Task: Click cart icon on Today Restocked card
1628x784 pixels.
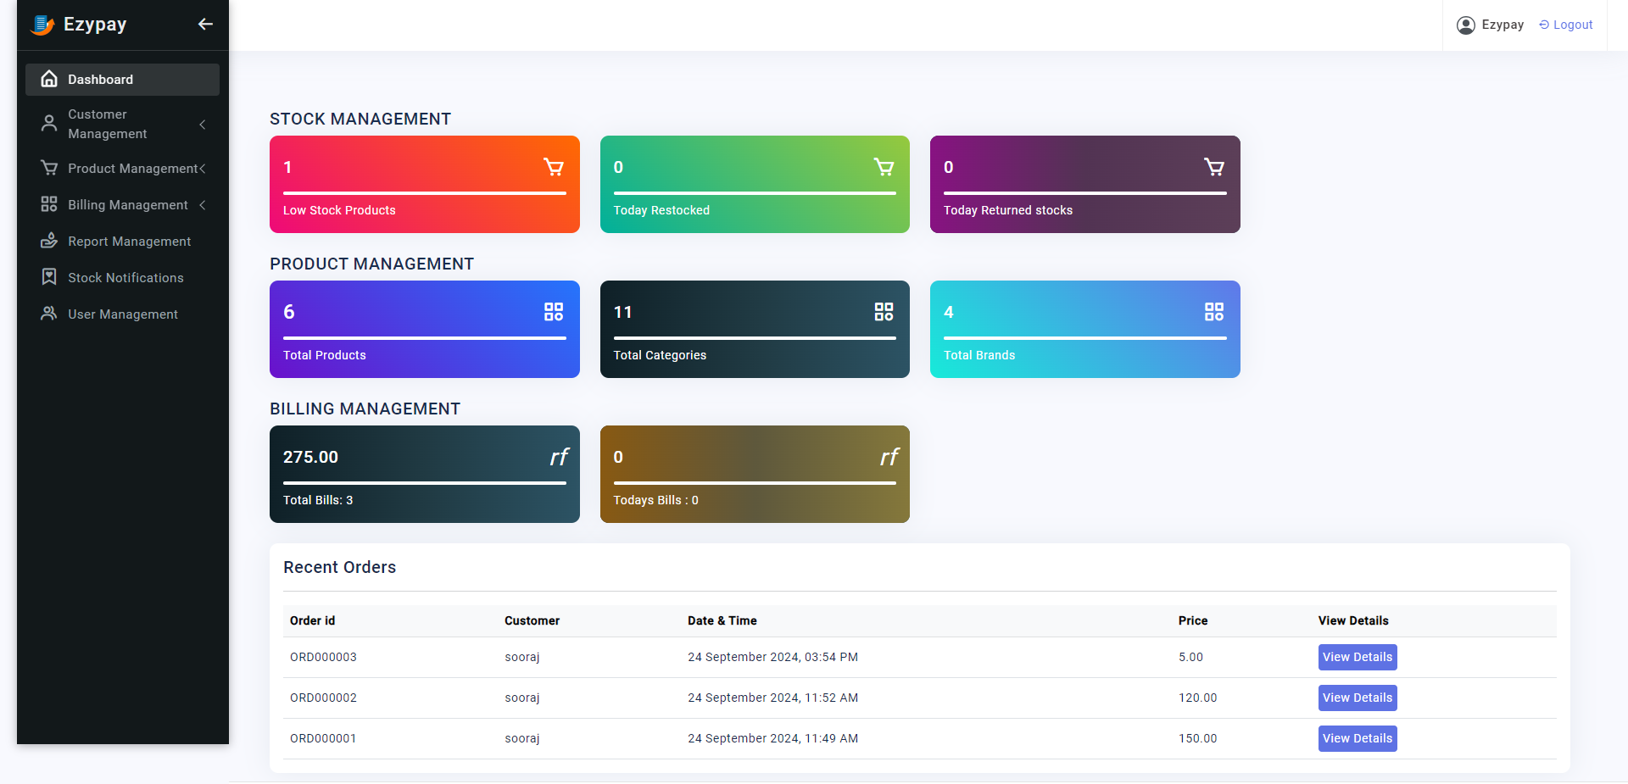Action: tap(884, 167)
